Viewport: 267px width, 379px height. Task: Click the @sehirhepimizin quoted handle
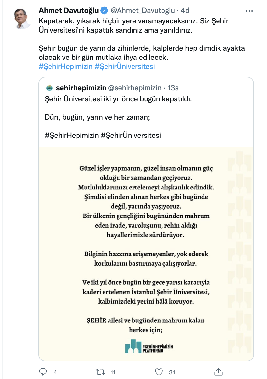(x=134, y=88)
